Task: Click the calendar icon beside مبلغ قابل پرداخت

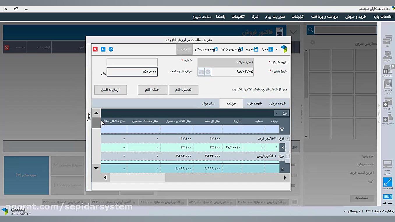Action: (201, 72)
